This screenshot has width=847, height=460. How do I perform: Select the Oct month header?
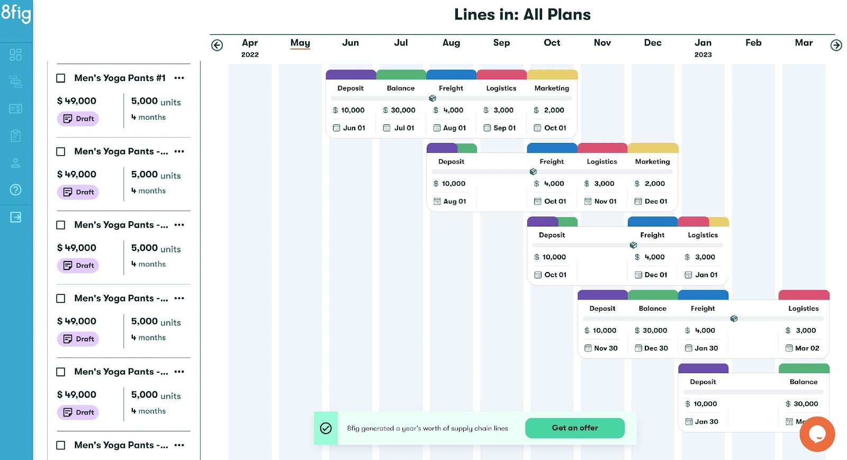click(552, 43)
